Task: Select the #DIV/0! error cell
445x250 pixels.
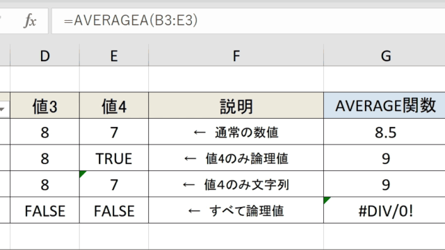Action: (x=385, y=210)
